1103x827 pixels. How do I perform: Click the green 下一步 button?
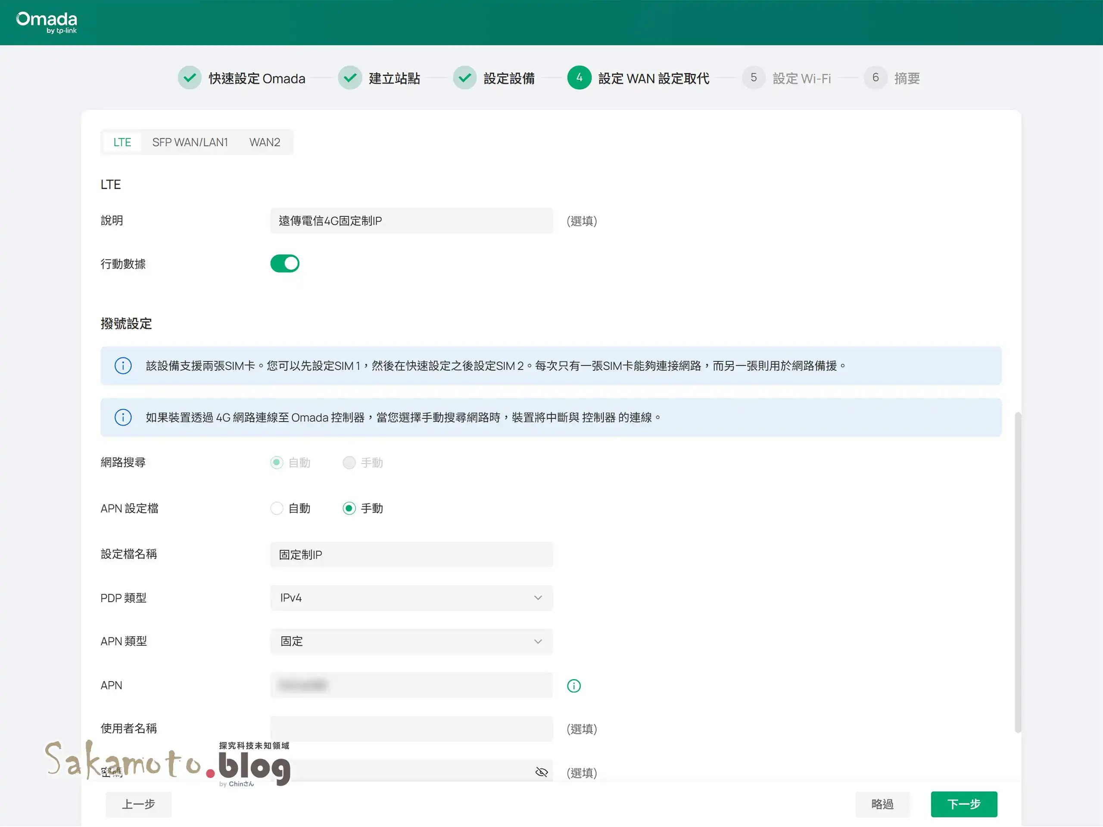[x=964, y=804]
